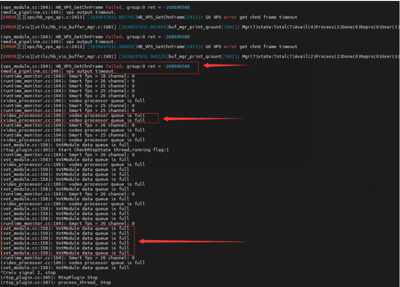Select the boxed vps output timeout line
Screen dimensions: 400x287
coord(59,71)
